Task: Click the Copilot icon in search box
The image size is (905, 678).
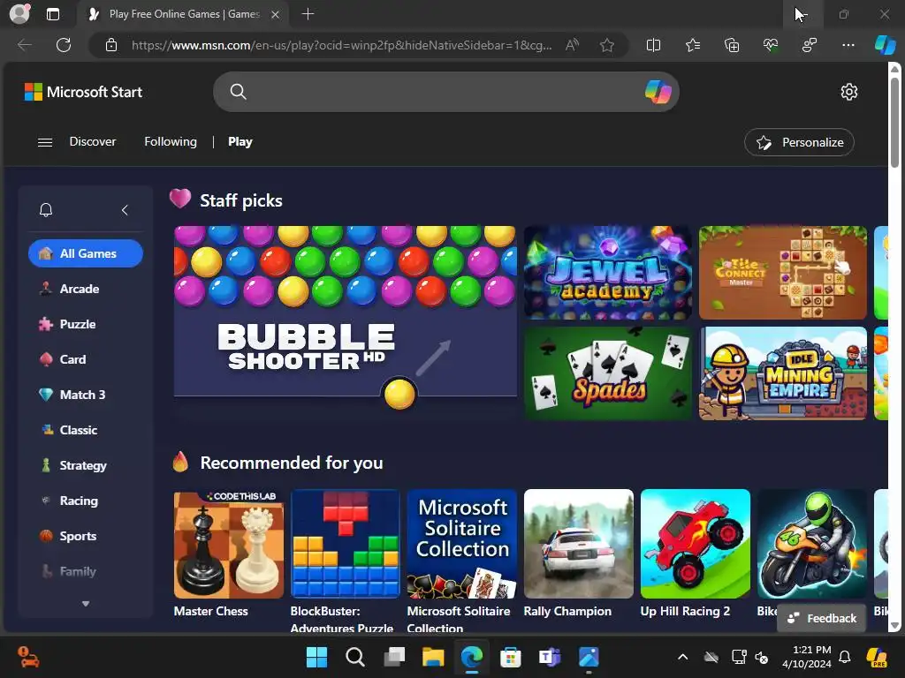Action: click(658, 92)
